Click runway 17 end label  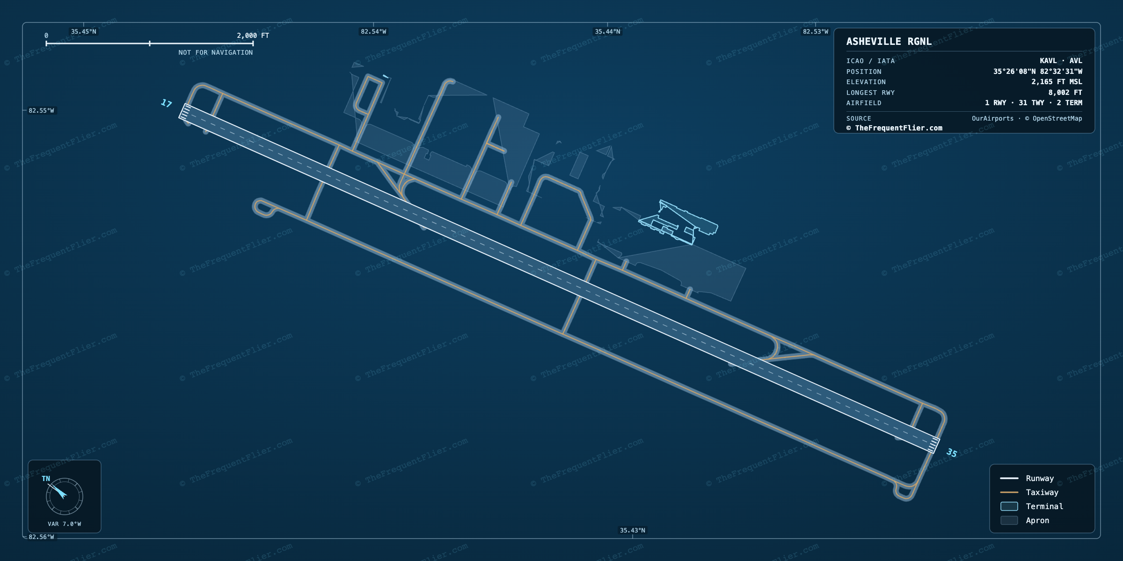[166, 103]
